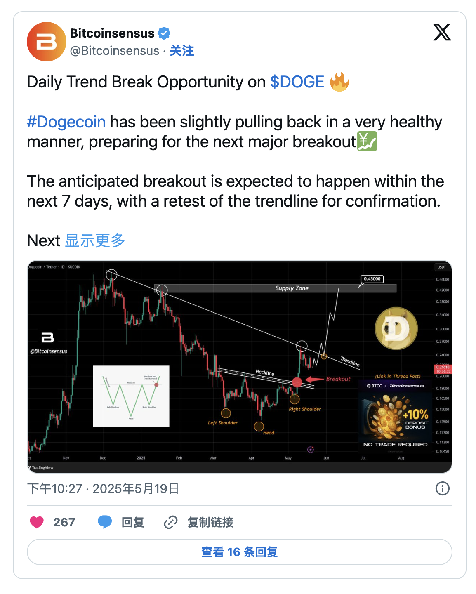476x594 pixels.
Task: Click the @Bitcoinsensus handle
Action: pos(114,51)
